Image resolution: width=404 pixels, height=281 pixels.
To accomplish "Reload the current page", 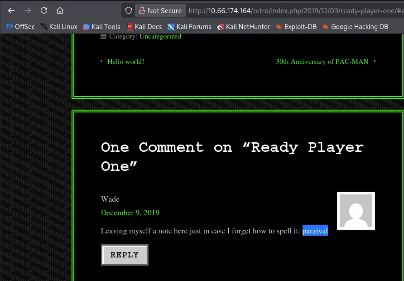I will pos(44,10).
